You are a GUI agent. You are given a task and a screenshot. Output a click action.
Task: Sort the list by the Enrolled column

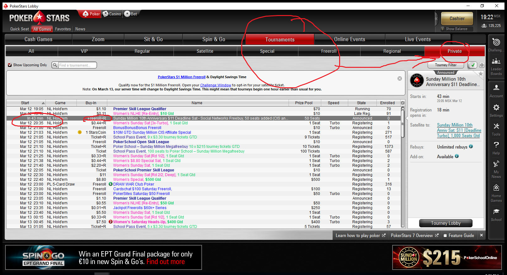pyautogui.click(x=387, y=103)
